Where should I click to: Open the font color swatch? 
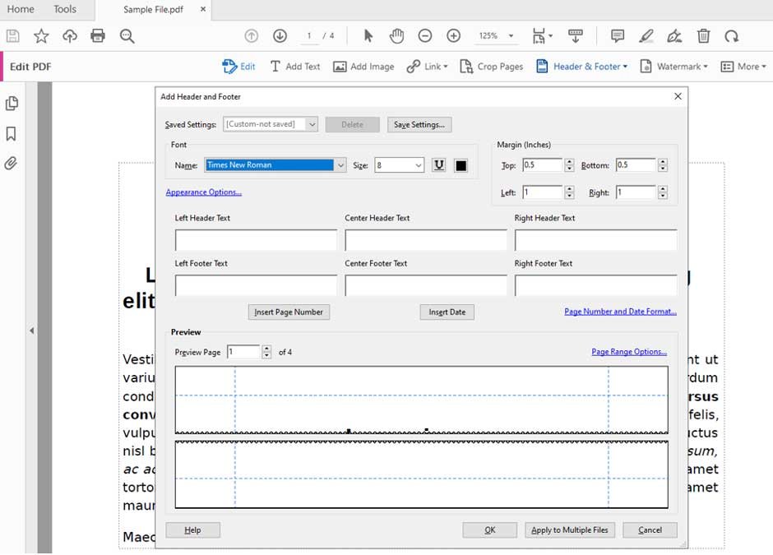pyautogui.click(x=461, y=165)
